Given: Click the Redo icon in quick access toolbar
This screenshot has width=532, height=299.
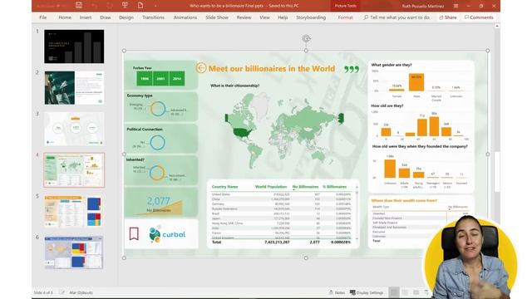Looking at the screenshot, I should click(109, 6).
